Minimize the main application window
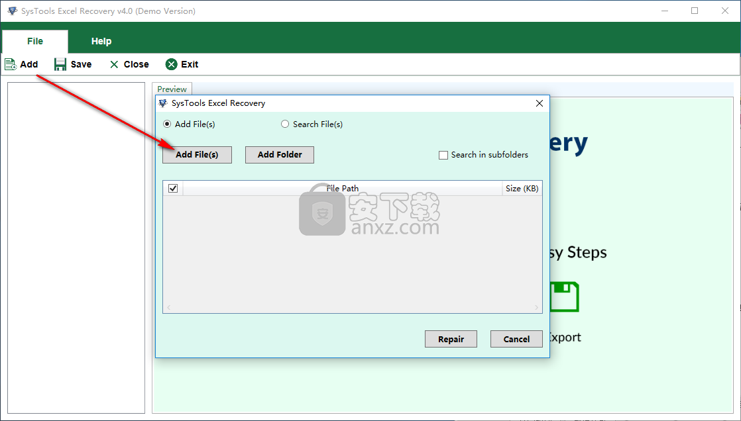Image resolution: width=741 pixels, height=421 pixels. (x=664, y=11)
